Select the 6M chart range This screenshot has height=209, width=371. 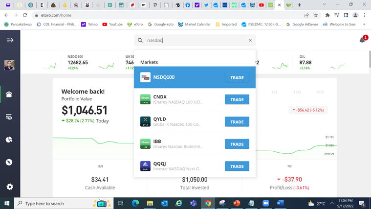point(274,92)
